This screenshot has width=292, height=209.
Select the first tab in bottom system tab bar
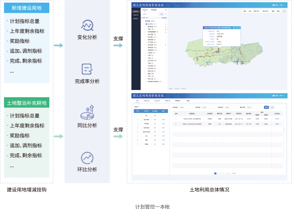point(138,101)
